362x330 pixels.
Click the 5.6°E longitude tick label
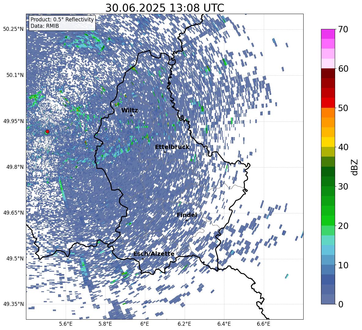click(x=66, y=324)
